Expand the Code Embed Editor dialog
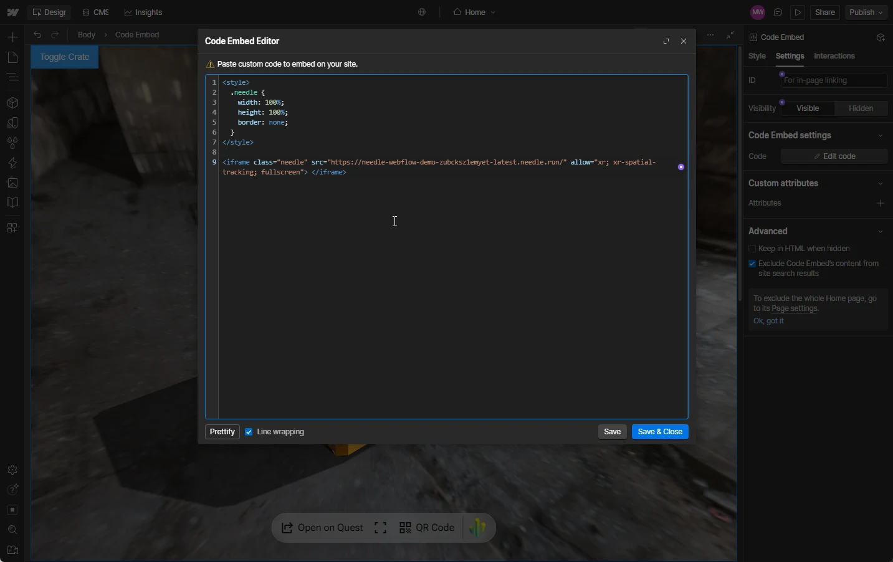Viewport: 893px width, 562px height. (666, 41)
